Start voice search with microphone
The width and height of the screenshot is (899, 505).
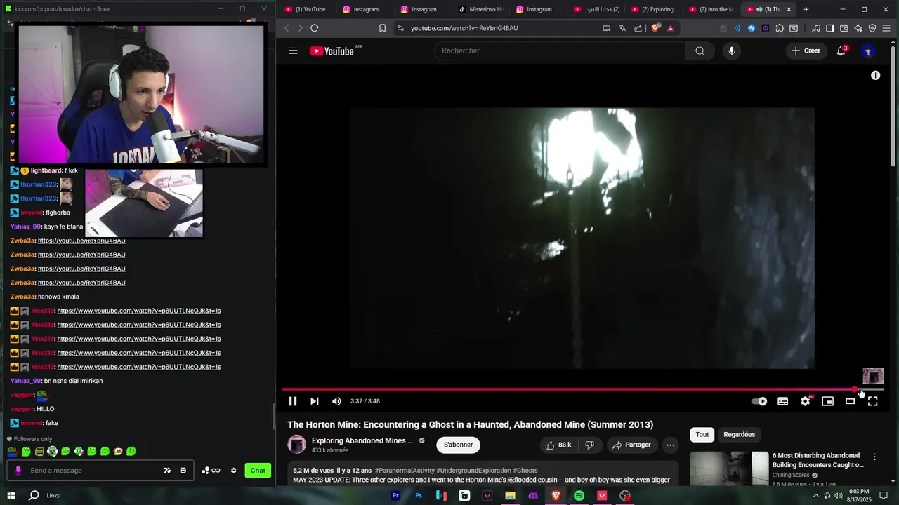(731, 50)
